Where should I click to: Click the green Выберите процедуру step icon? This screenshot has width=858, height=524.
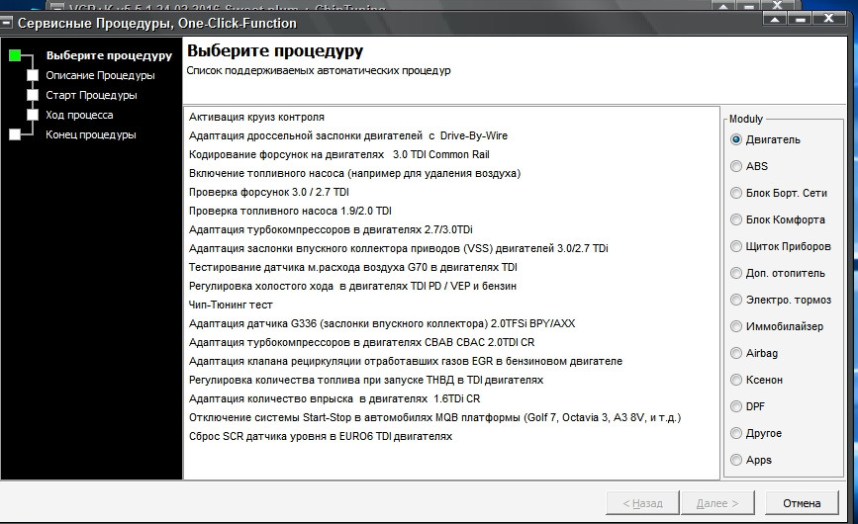coord(14,55)
